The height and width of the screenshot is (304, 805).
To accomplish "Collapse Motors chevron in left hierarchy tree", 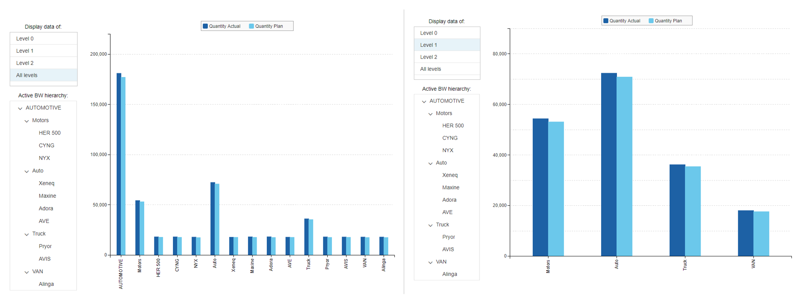I will pos(27,121).
